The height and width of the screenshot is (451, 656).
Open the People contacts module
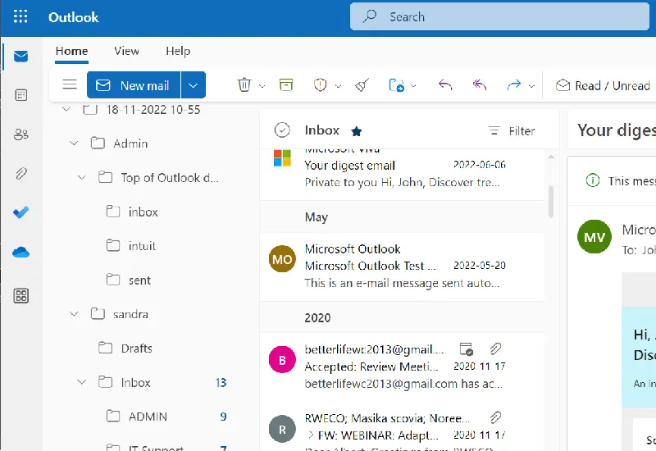pos(21,134)
